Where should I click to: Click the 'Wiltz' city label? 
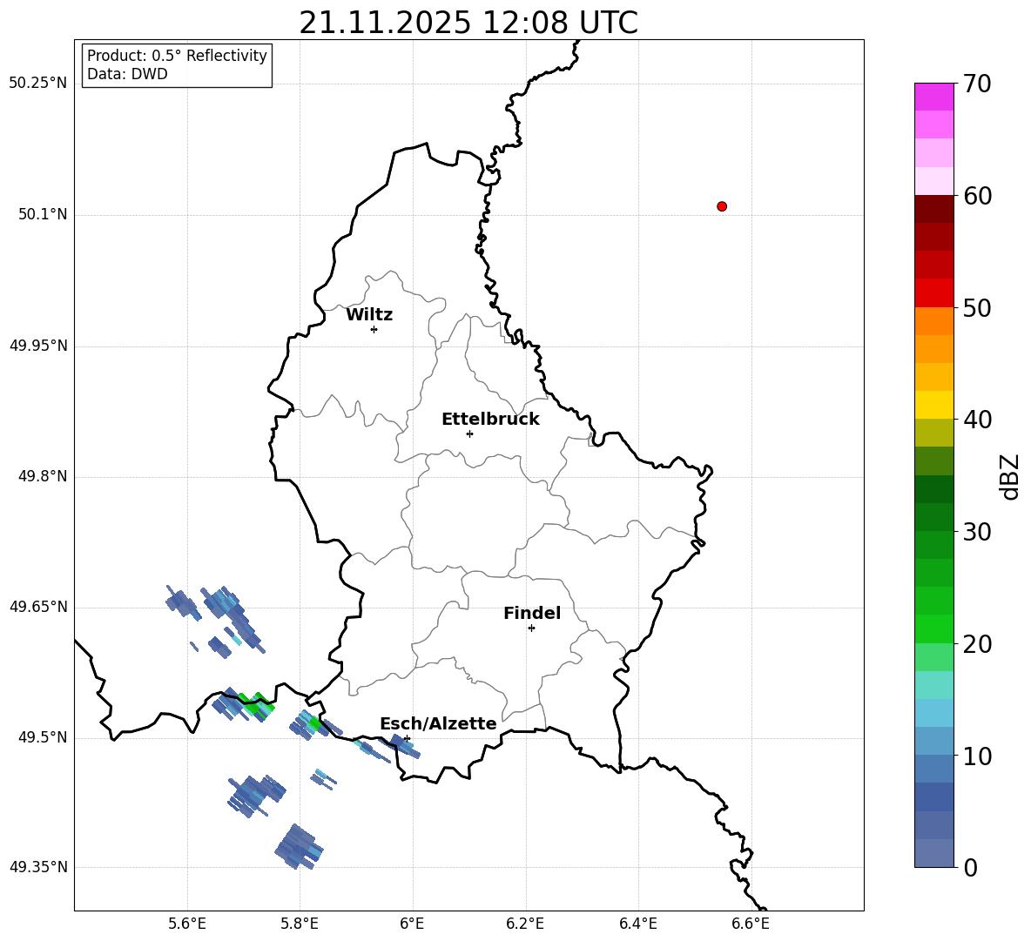point(369,315)
